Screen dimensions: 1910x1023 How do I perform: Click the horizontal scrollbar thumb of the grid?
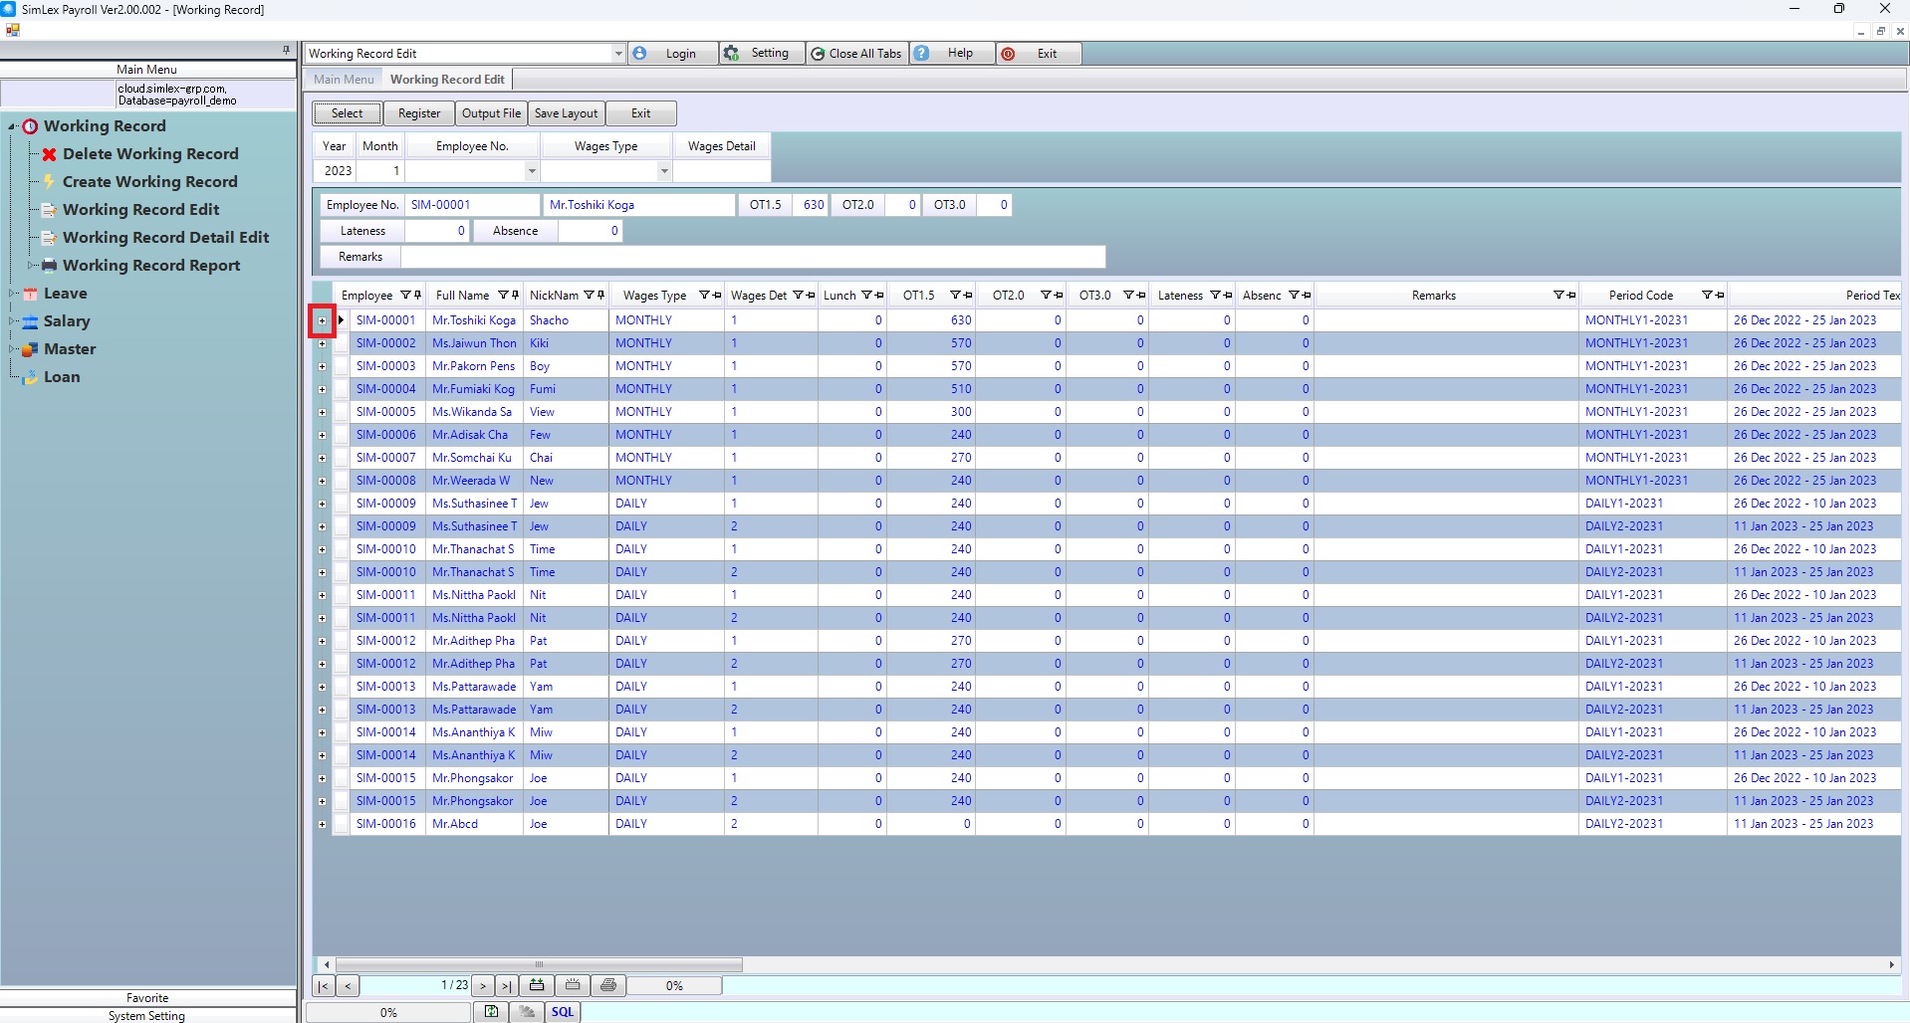click(539, 964)
